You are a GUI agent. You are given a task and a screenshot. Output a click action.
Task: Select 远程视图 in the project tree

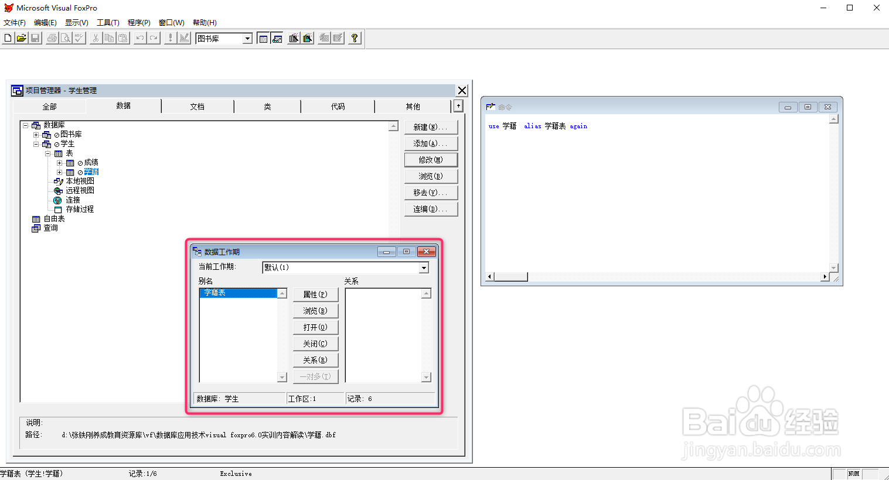pyautogui.click(x=80, y=191)
